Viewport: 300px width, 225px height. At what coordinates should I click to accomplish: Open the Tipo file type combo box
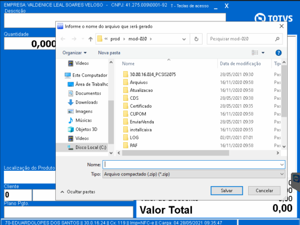click(194, 174)
